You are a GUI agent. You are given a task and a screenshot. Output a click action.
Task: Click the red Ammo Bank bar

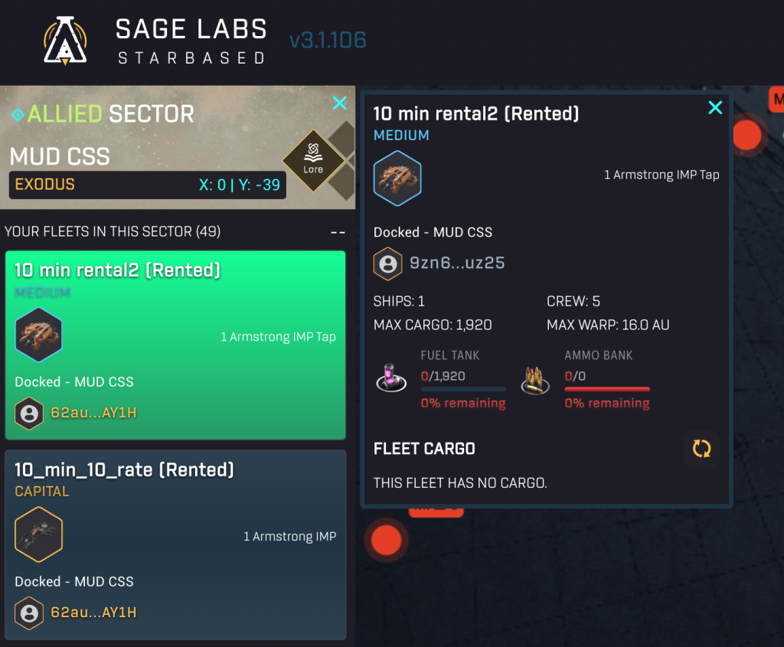point(606,390)
